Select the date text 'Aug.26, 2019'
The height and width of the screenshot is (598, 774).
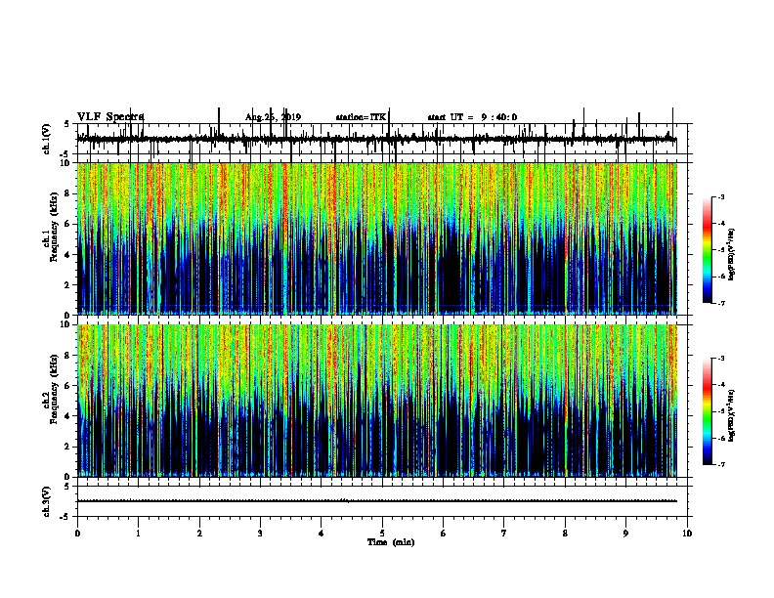tap(273, 117)
